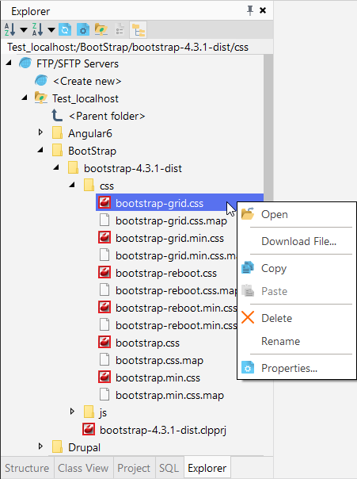Image resolution: width=357 pixels, height=479 pixels.
Task: Choose Properties... from the context menu
Action: (x=296, y=368)
